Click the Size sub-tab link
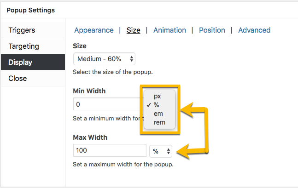The height and width of the screenshot is (188, 298). [x=134, y=30]
